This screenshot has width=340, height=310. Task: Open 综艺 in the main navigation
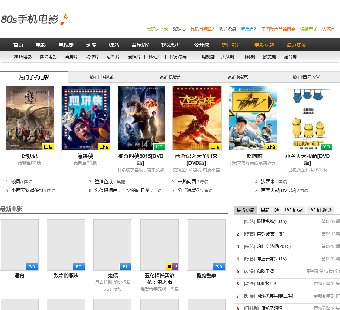coord(114,45)
